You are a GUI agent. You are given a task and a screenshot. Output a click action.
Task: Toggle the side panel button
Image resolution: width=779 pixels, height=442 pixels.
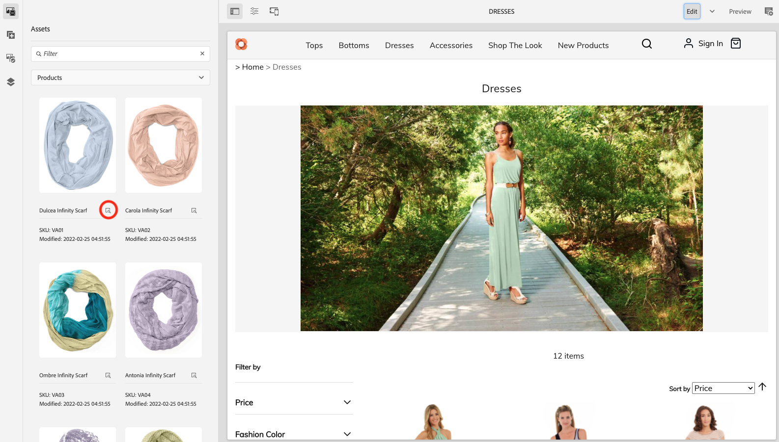coord(235,11)
